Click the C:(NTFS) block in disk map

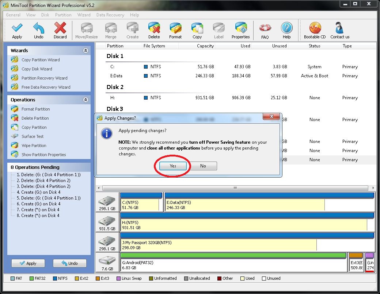tap(141, 202)
